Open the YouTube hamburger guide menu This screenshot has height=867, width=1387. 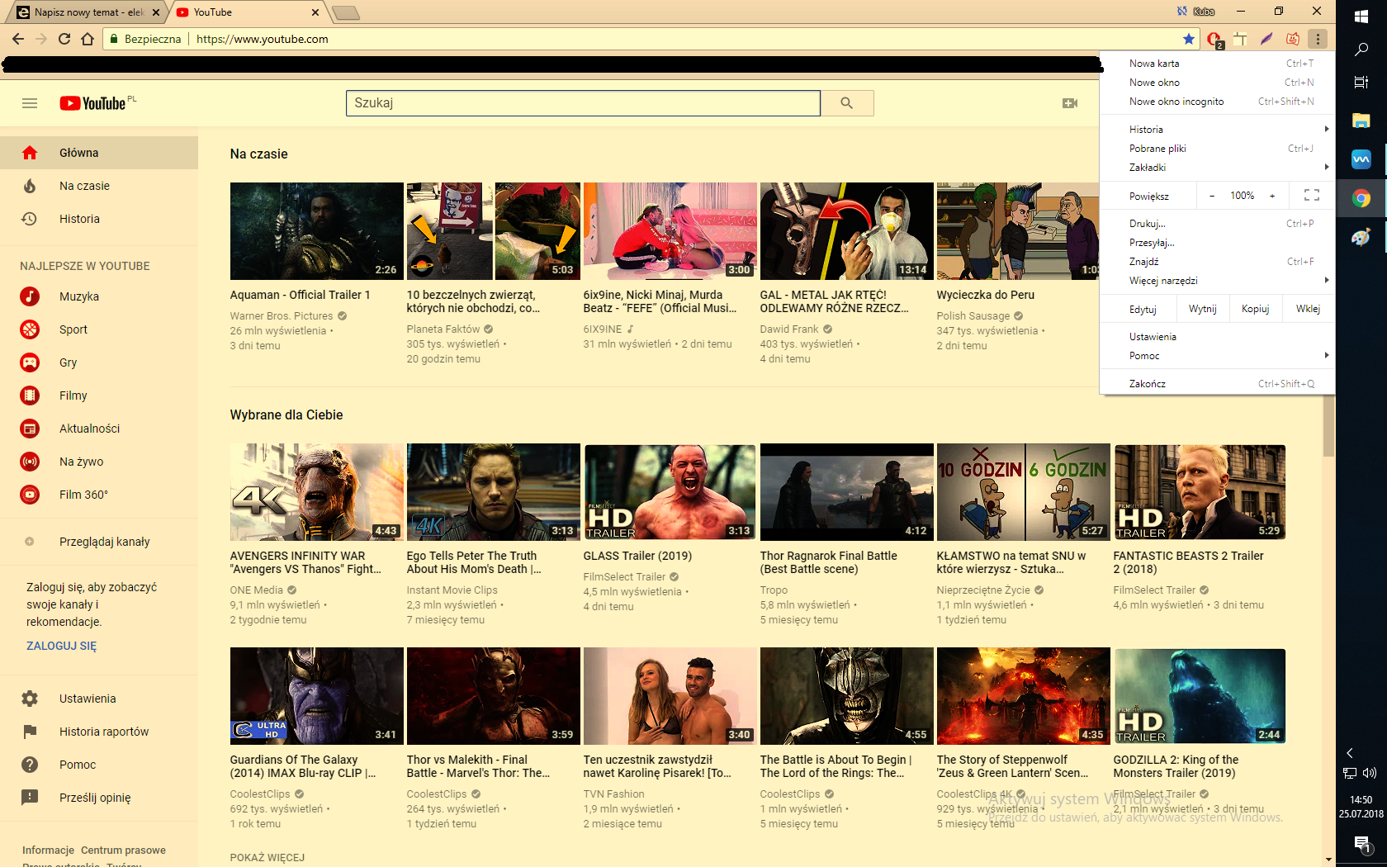click(x=30, y=103)
